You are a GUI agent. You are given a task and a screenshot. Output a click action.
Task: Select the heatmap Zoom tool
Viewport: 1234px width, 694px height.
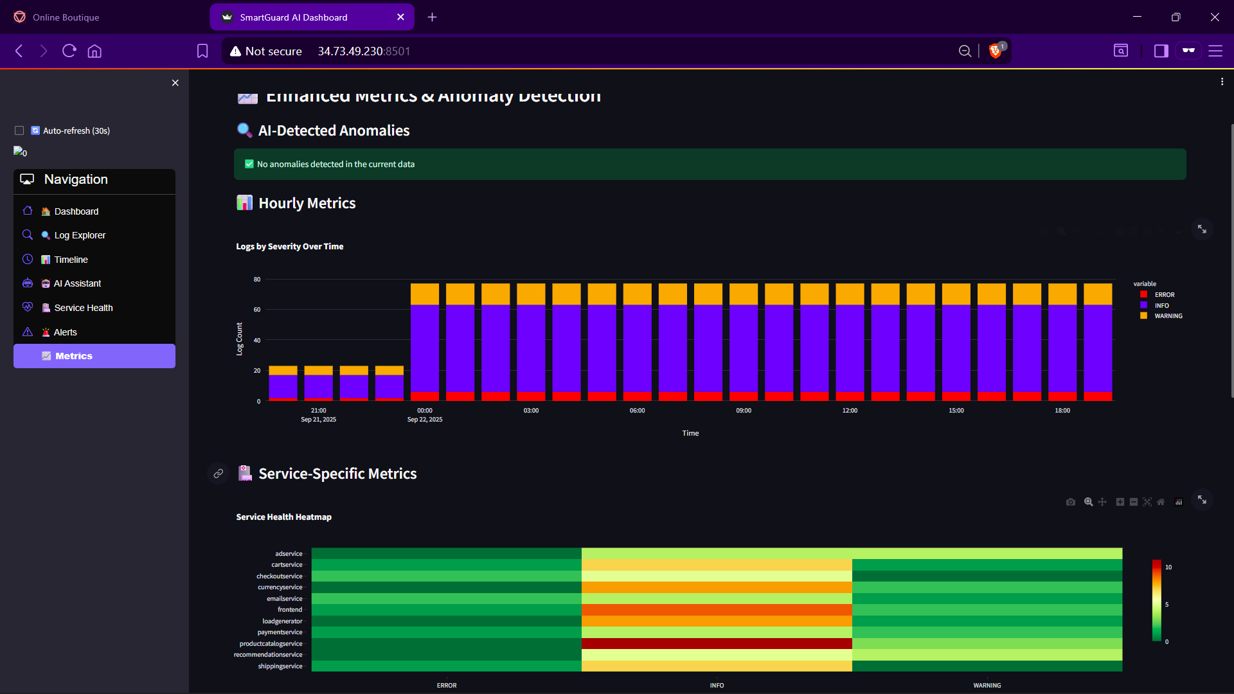coord(1088,502)
